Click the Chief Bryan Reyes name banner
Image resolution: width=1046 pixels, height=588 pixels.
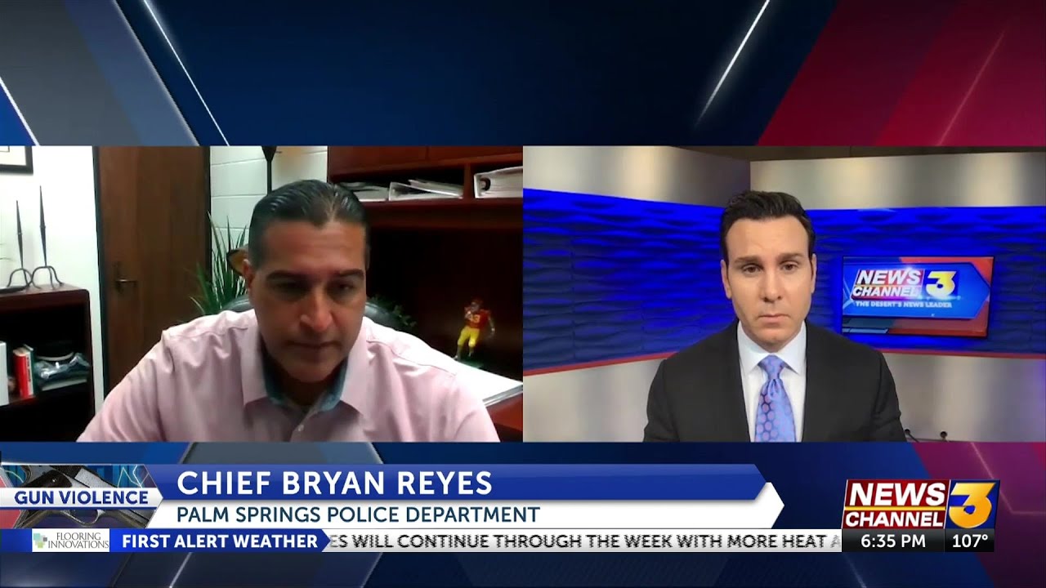tap(335, 483)
